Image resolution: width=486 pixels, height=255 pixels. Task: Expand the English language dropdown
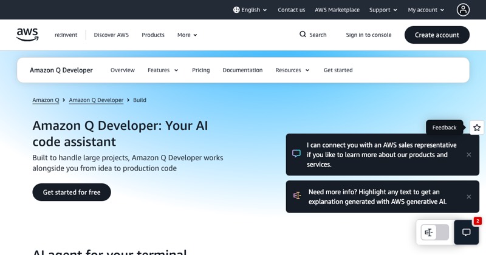pyautogui.click(x=250, y=10)
